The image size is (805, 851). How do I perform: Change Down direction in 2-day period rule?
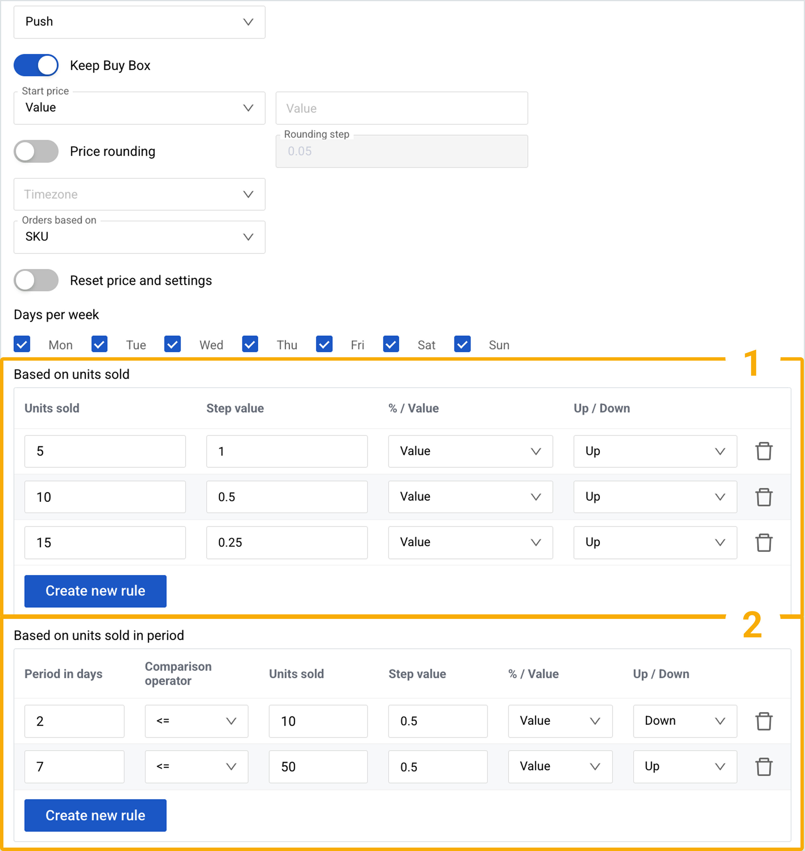[x=685, y=721]
